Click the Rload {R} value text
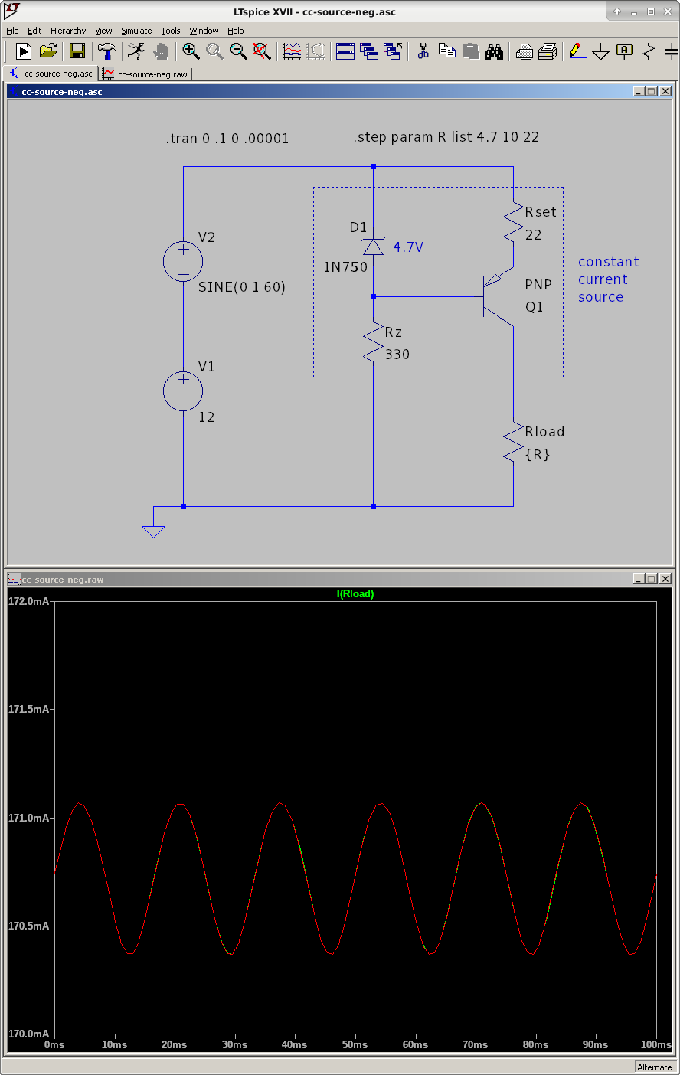Image resolution: width=680 pixels, height=1075 pixels. [x=538, y=455]
